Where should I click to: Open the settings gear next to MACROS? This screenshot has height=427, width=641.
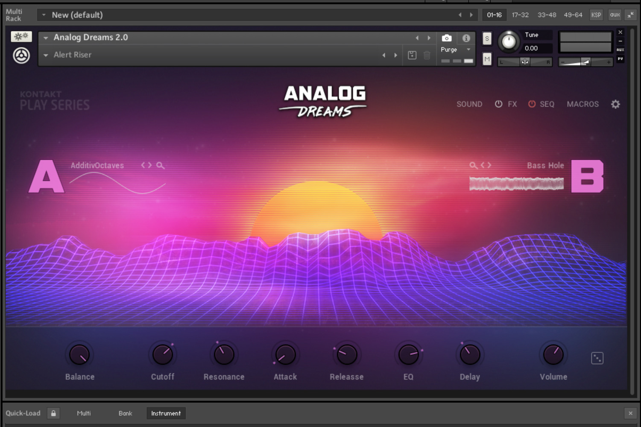[x=615, y=104]
